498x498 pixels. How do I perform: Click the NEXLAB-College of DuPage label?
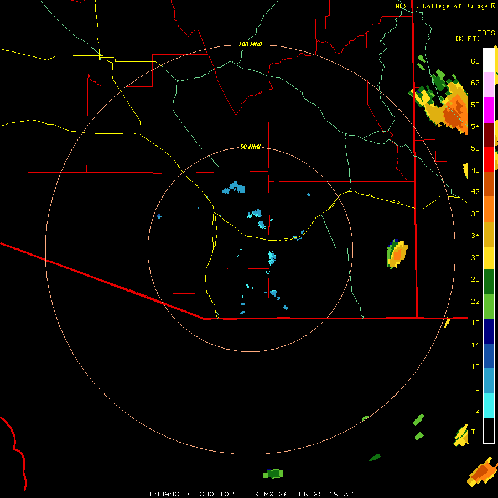[x=442, y=6]
